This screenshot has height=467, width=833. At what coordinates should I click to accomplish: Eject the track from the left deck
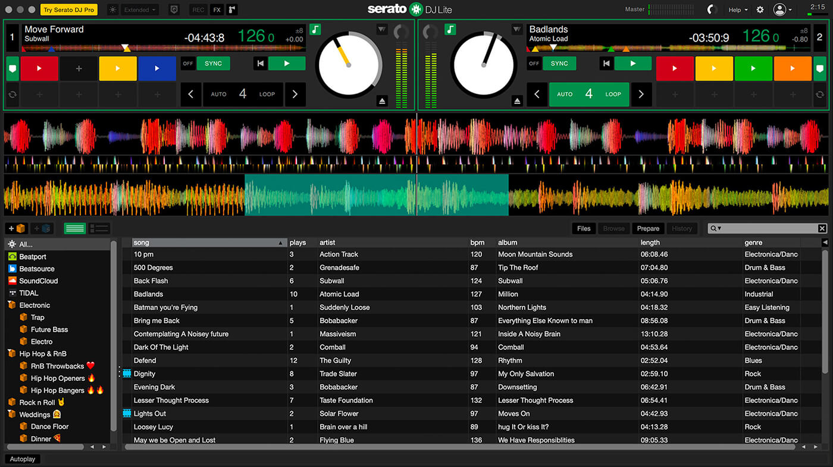click(x=381, y=101)
